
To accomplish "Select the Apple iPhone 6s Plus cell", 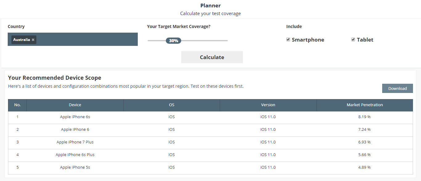I will click(x=75, y=155).
